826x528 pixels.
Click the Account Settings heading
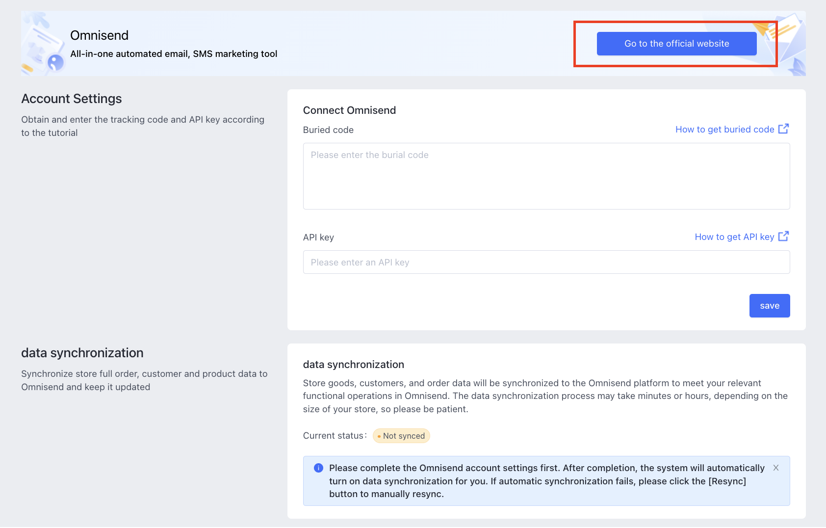pos(72,99)
